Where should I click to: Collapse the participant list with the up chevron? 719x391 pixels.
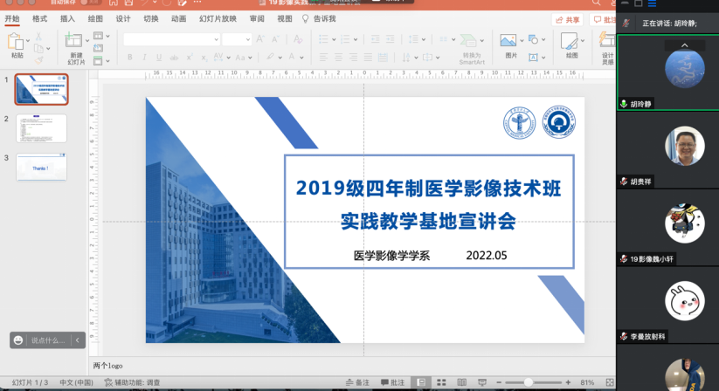[684, 45]
